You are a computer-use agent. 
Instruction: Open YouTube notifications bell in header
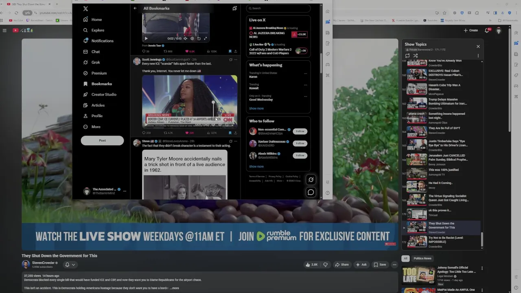(487, 30)
